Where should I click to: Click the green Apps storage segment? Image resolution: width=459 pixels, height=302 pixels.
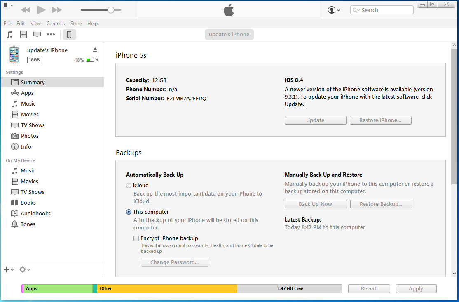[x=58, y=288]
